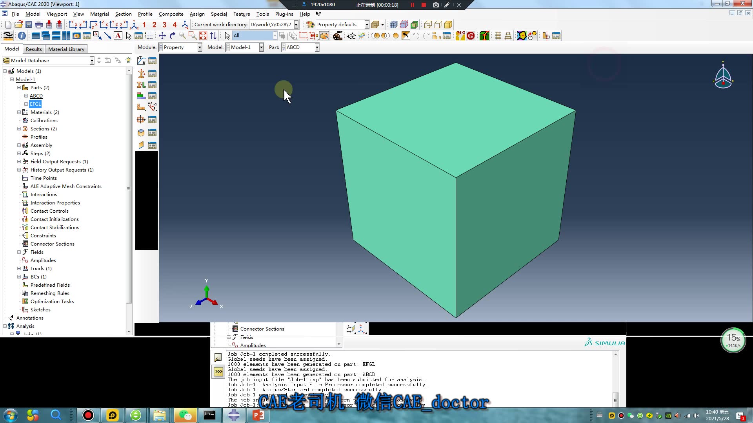Switch to the Material Library tab
Viewport: 753px width, 423px height.
(x=66, y=49)
